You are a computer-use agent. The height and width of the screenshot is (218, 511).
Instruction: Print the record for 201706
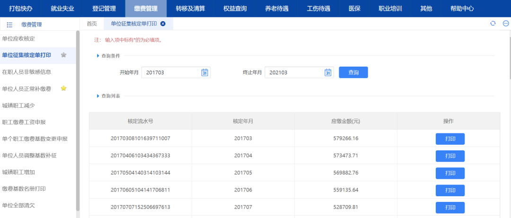(x=449, y=190)
